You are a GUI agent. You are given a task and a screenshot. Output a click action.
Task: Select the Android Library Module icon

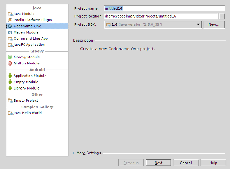(10, 88)
